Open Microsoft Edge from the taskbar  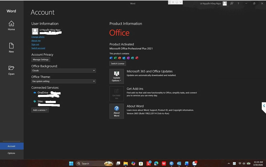coord(156,164)
